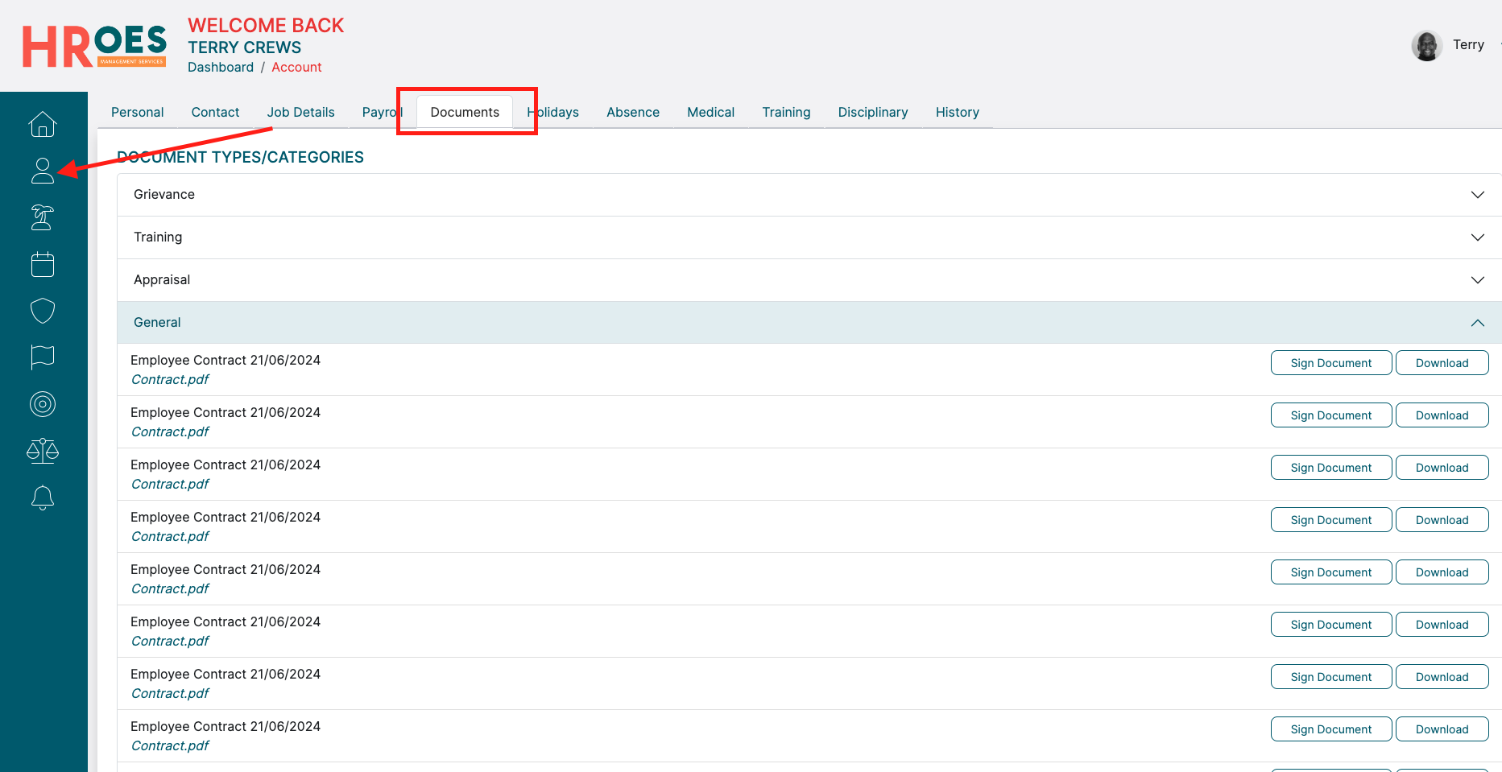
Task: Switch to the Job Details tab
Action: tap(300, 113)
